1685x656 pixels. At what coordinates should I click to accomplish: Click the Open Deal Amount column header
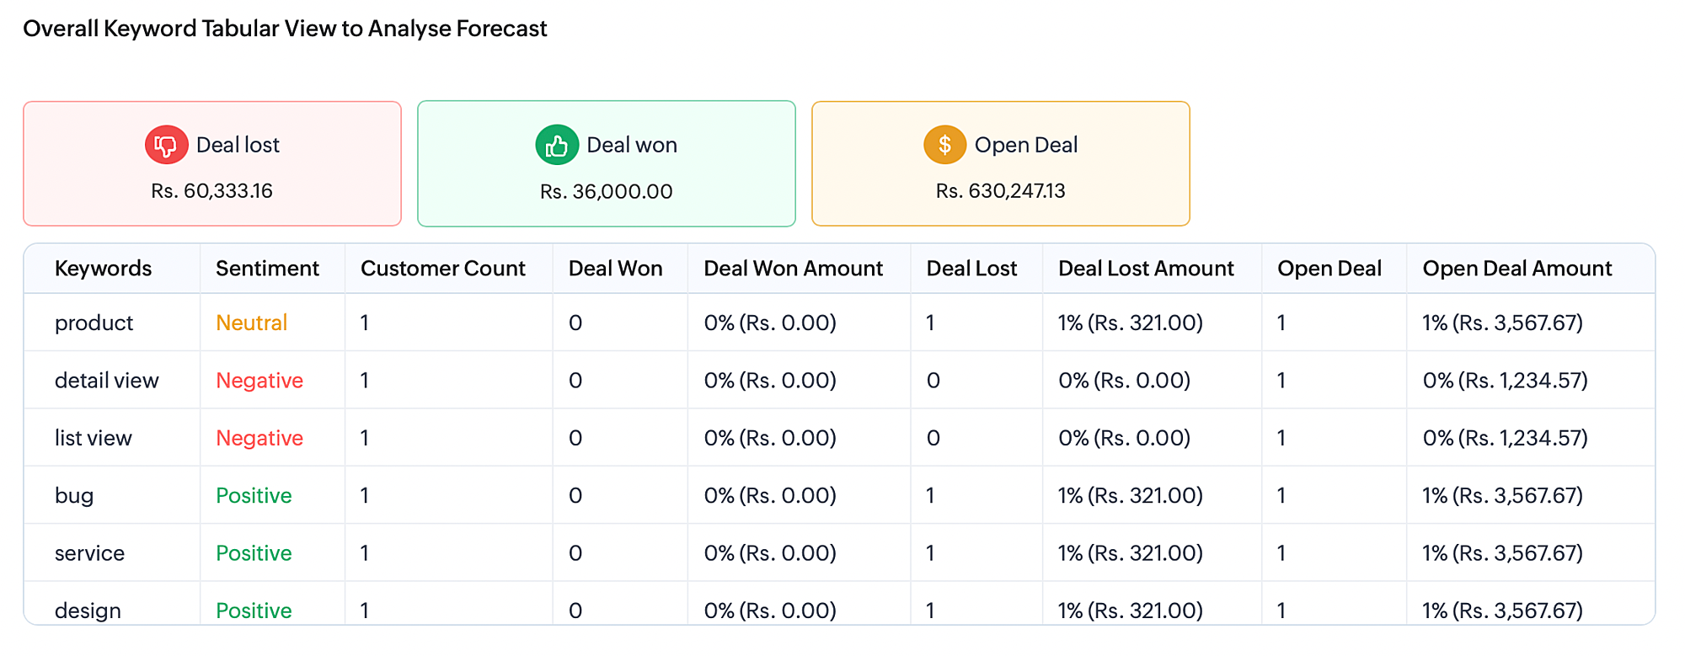click(x=1516, y=269)
